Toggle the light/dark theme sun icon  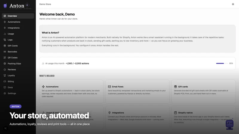[233, 4]
